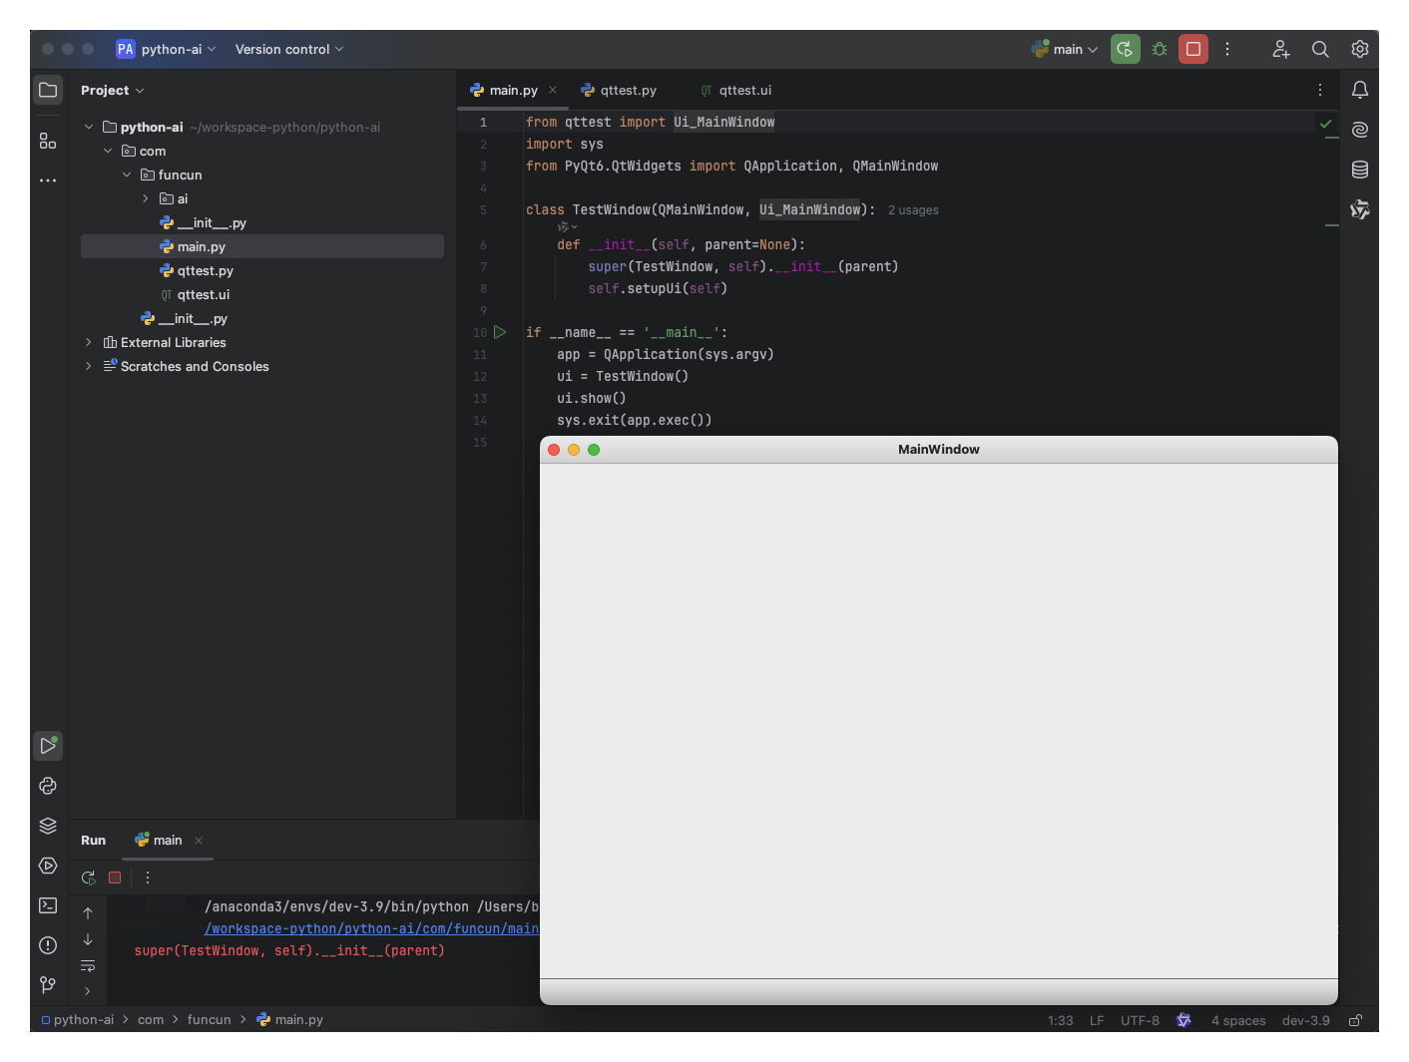Collapse the com folder
The width and height of the screenshot is (1409, 1062).
coord(108,151)
